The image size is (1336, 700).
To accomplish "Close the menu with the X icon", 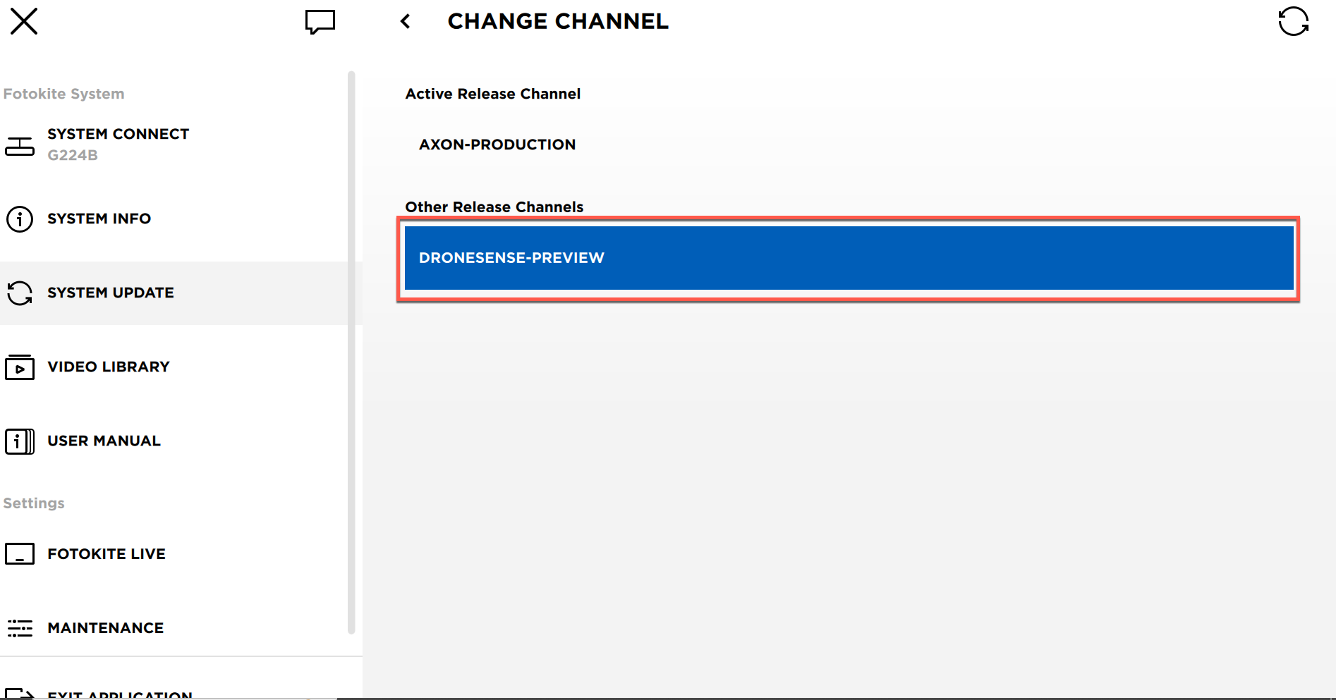I will 24,21.
